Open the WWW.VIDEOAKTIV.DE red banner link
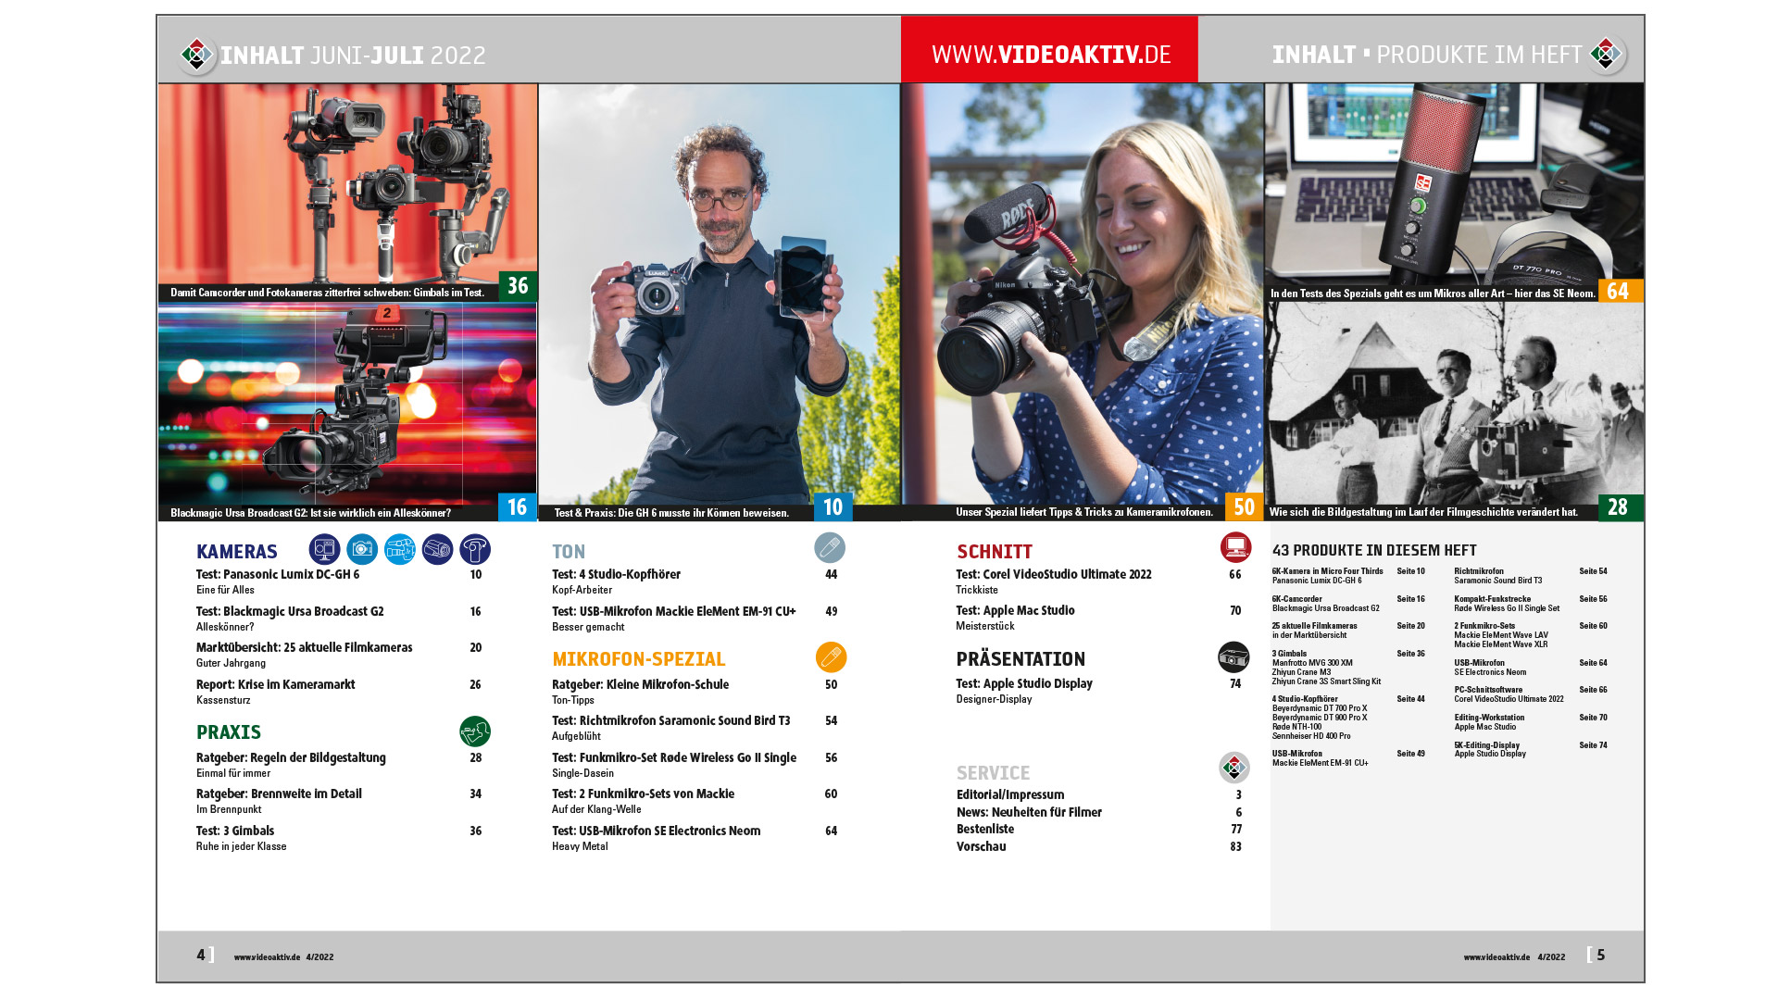Image resolution: width=1778 pixels, height=1000 pixels. [x=1050, y=54]
